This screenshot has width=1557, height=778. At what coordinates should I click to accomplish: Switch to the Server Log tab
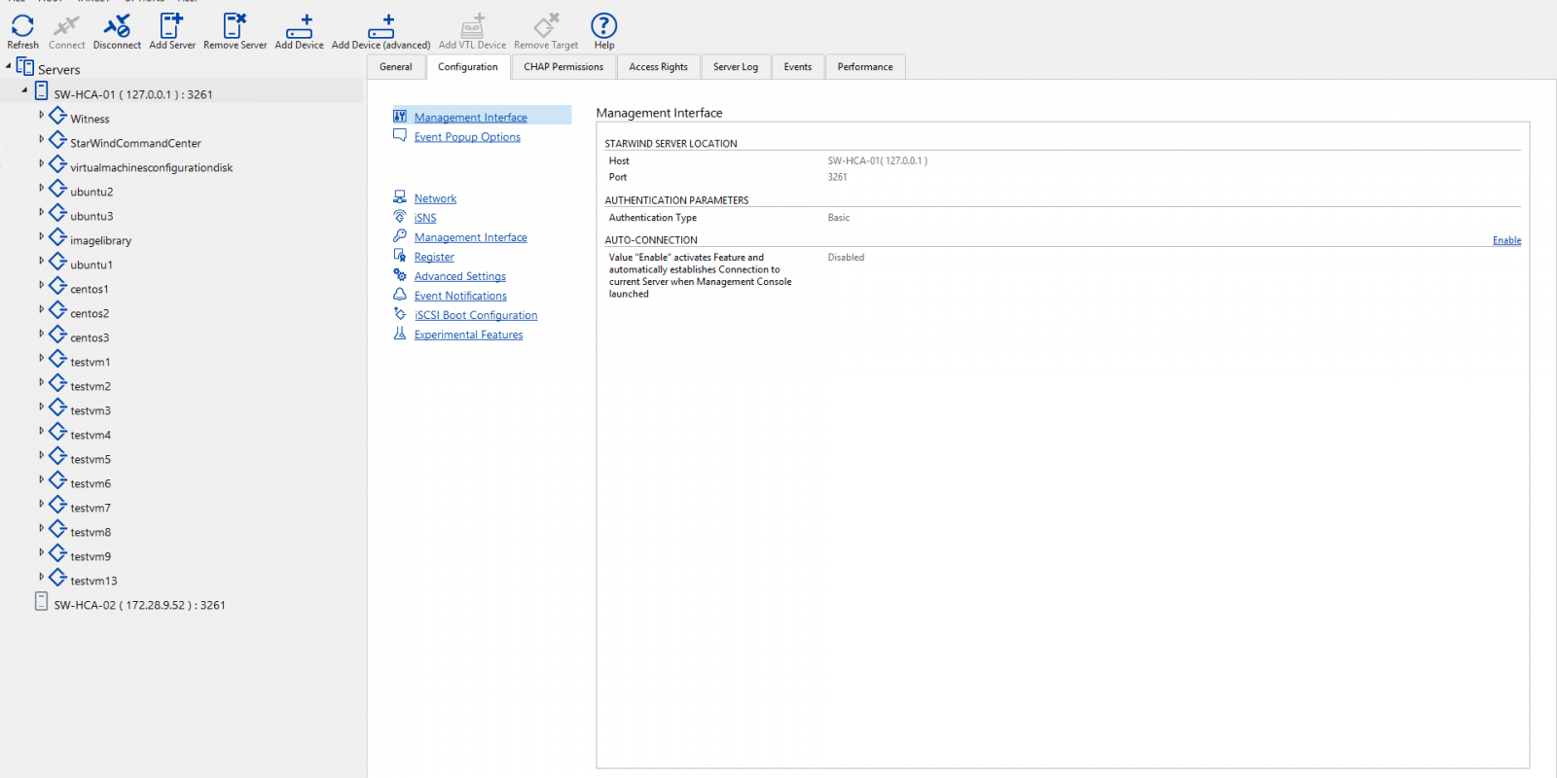point(736,67)
